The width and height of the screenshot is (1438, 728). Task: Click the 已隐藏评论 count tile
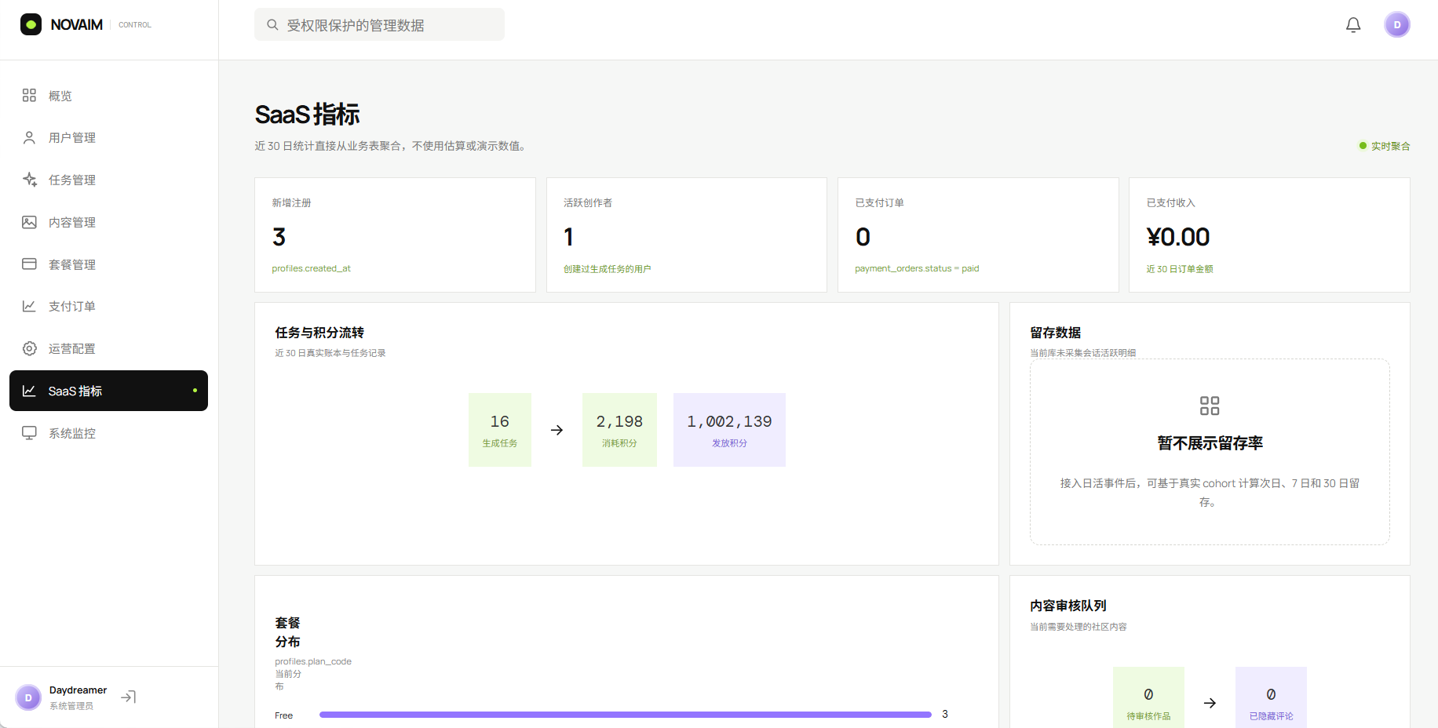[x=1271, y=697]
